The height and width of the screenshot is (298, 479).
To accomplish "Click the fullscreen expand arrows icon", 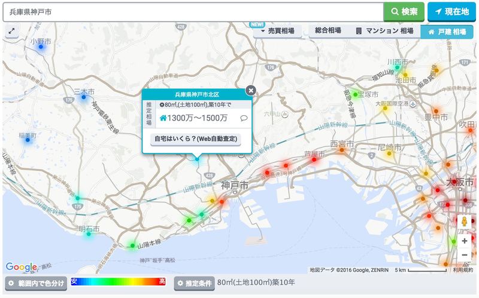I will [x=11, y=30].
